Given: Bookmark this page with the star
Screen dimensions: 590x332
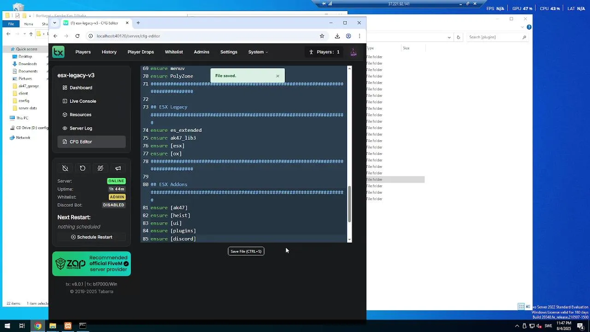Looking at the screenshot, I should pos(322,36).
